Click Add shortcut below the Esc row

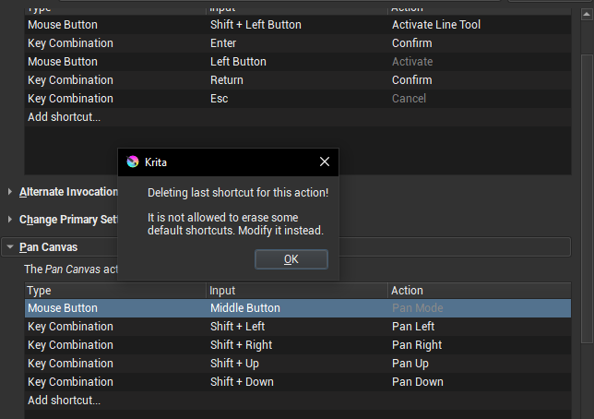pos(64,117)
